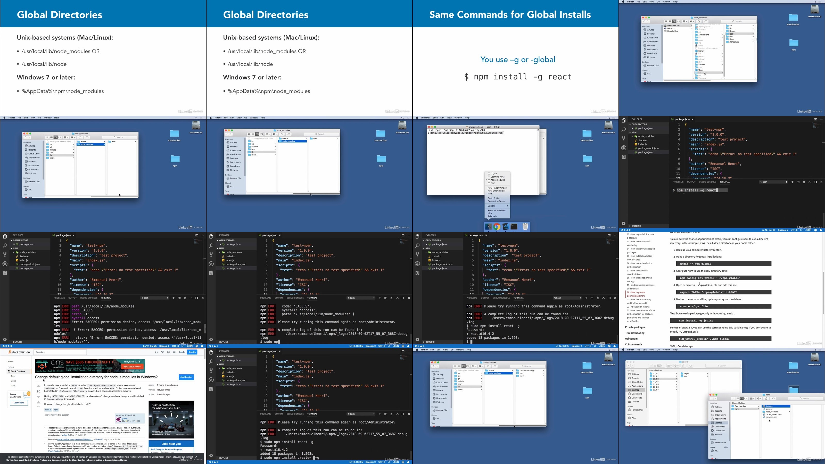The image size is (825, 464).
Task: Open Debug view in VS Code showing 'npm install -g react'
Action: [x=624, y=148]
